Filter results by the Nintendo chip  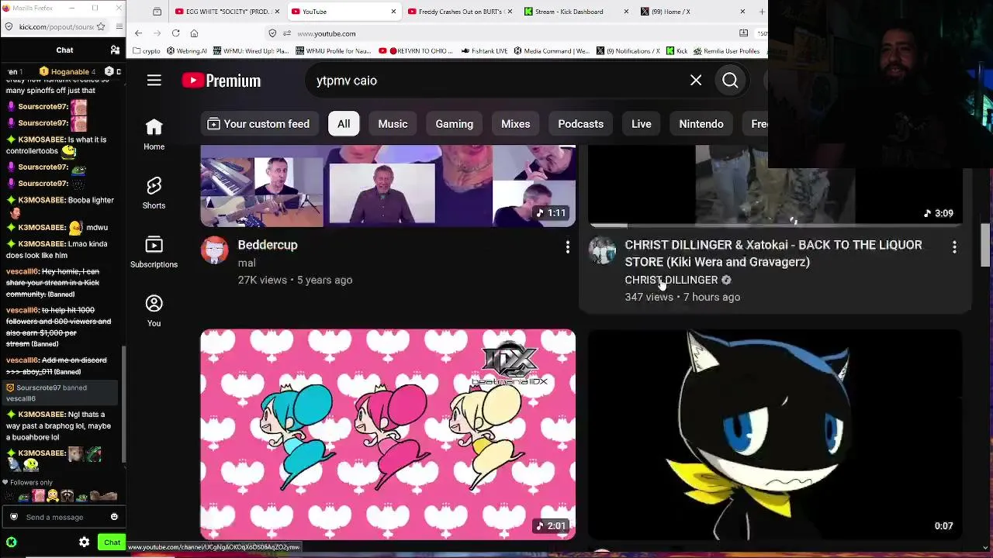point(701,124)
